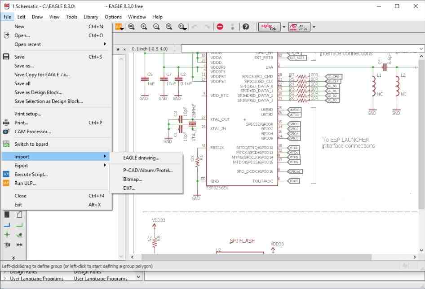The image size is (425, 289).
Task: Select the tool left of the Dimension tool
Action: [x=7, y=245]
